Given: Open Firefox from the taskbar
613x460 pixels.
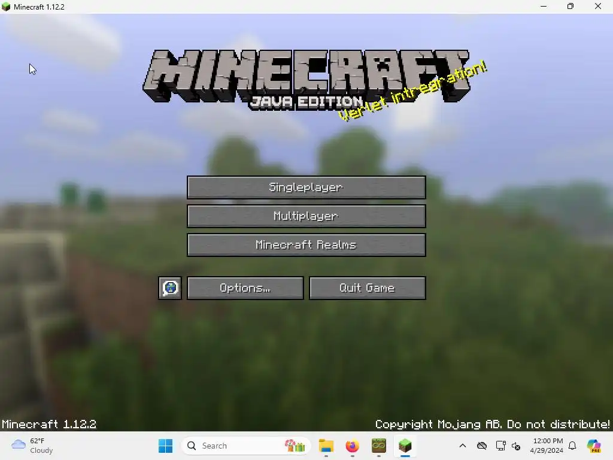Looking at the screenshot, I should tap(352, 446).
